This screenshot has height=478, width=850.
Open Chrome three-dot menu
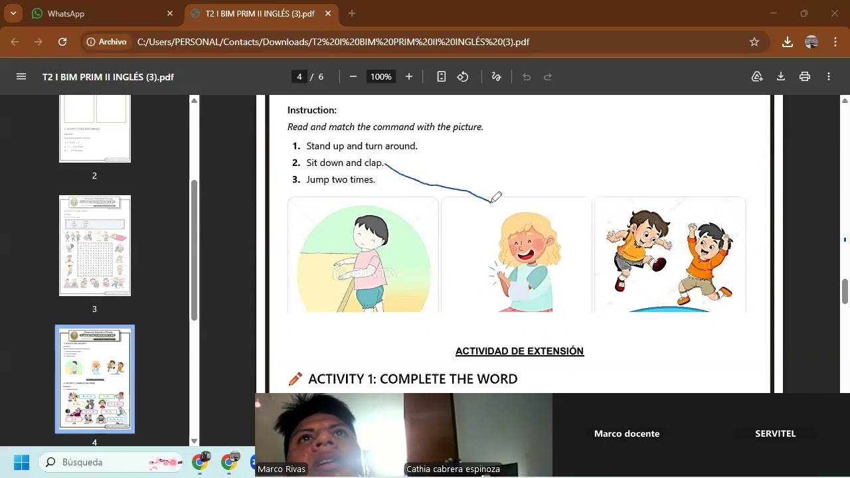pyautogui.click(x=835, y=42)
